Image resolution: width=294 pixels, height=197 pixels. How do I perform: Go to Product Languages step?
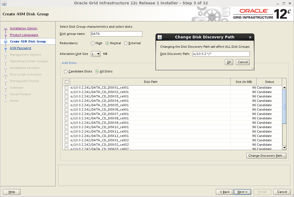pyautogui.click(x=24, y=35)
